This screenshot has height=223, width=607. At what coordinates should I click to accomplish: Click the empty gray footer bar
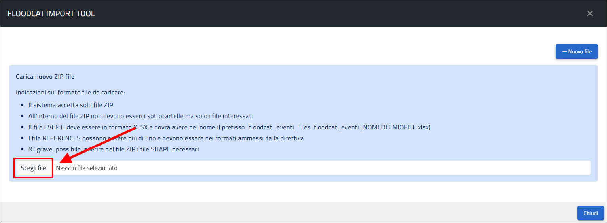[x=277, y=213]
